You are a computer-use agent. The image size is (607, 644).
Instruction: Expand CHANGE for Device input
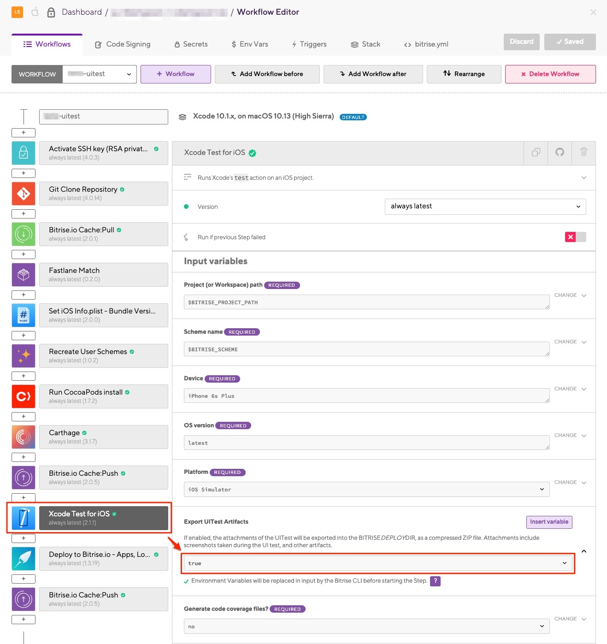pos(570,389)
